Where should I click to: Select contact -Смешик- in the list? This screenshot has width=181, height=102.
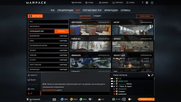pyautogui.click(x=122, y=92)
